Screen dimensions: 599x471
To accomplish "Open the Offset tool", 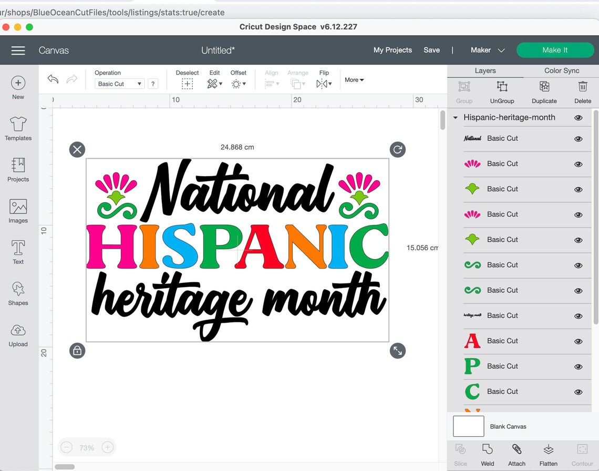I will click(x=239, y=83).
